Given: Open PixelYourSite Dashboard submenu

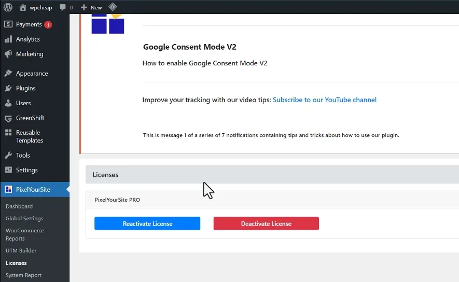Looking at the screenshot, I should (x=19, y=206).
